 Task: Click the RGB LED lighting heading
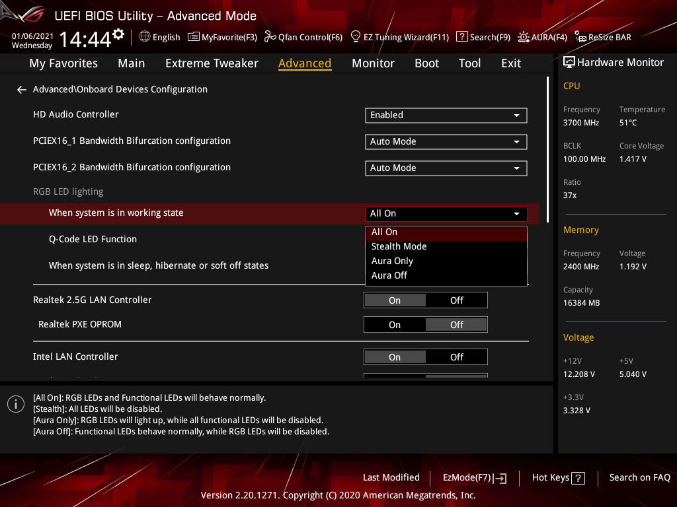click(x=68, y=192)
